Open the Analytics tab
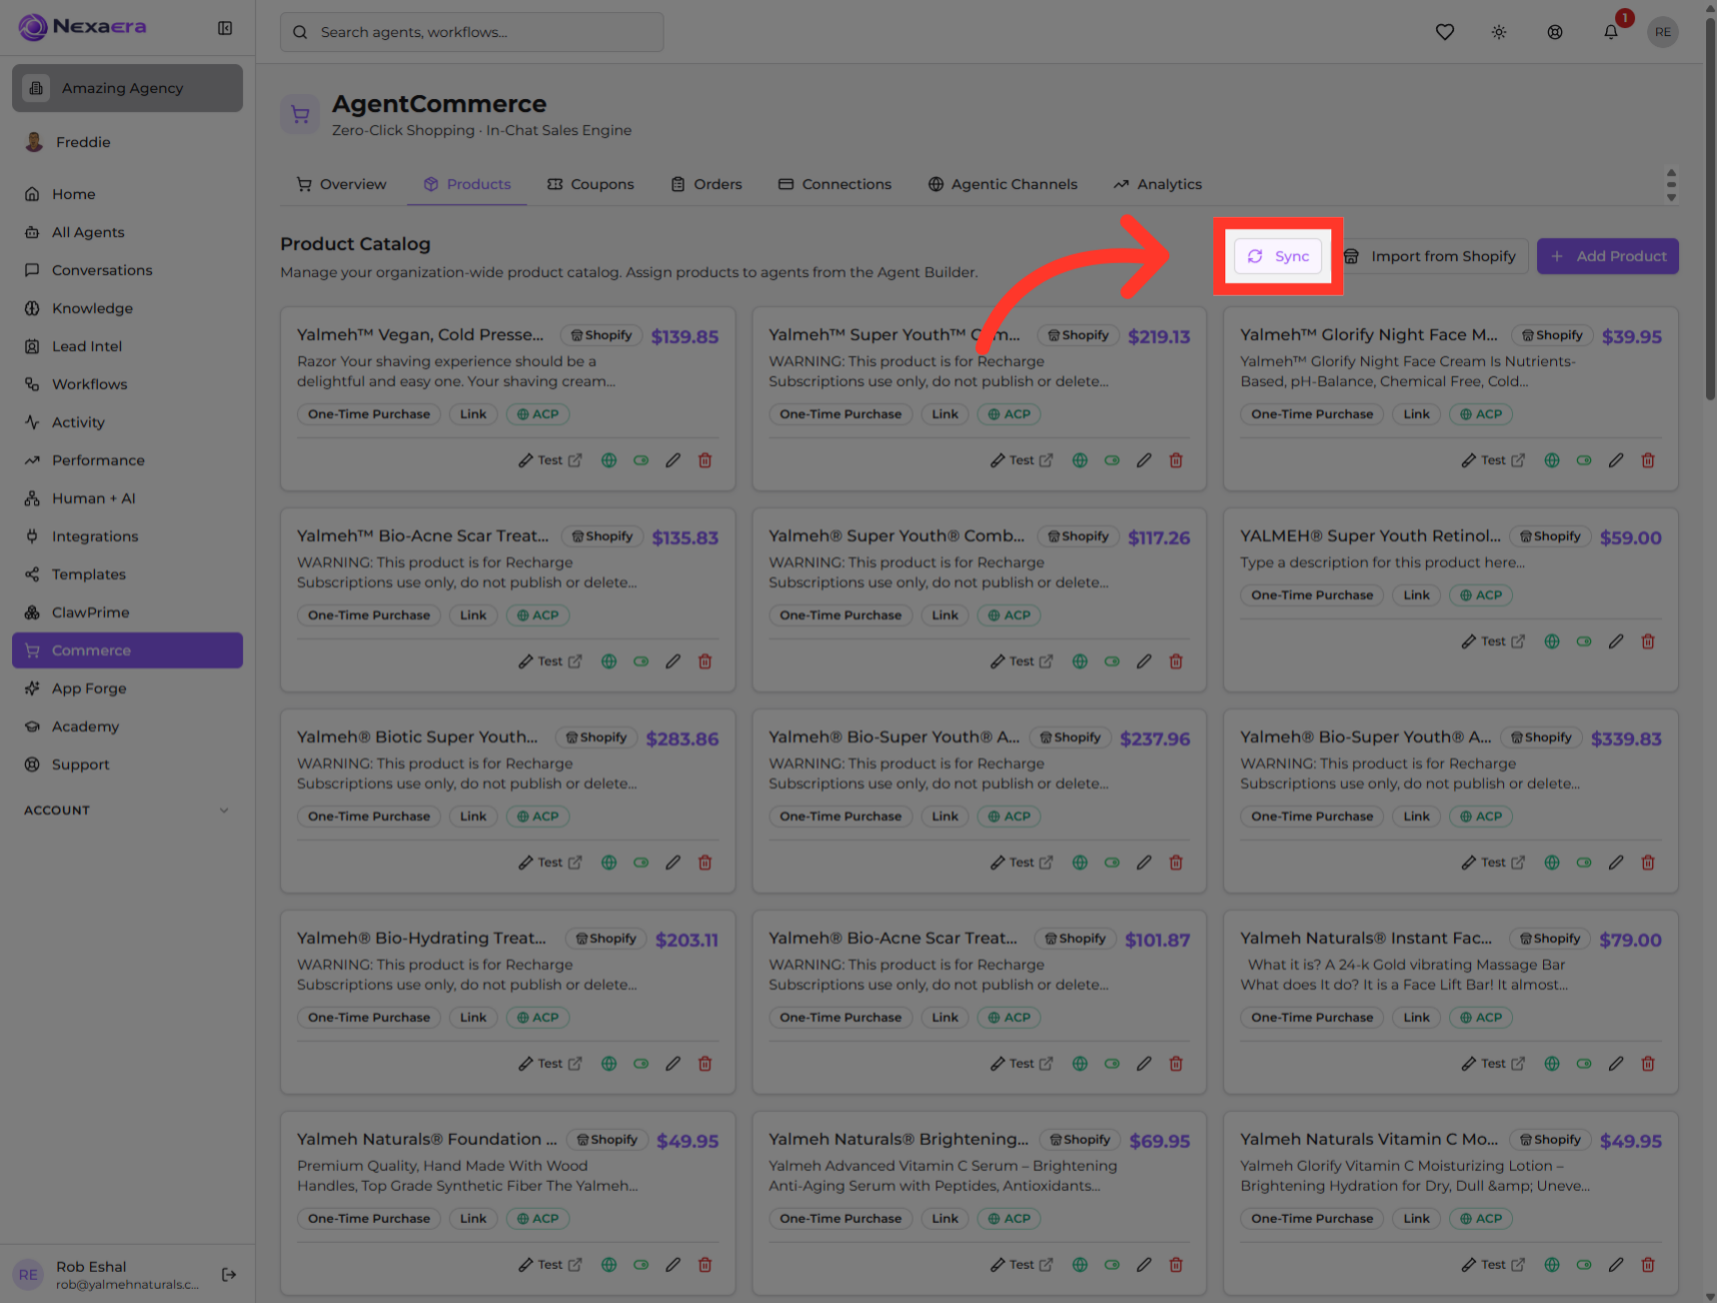Screen dimensions: 1717x1303 pos(1157,184)
